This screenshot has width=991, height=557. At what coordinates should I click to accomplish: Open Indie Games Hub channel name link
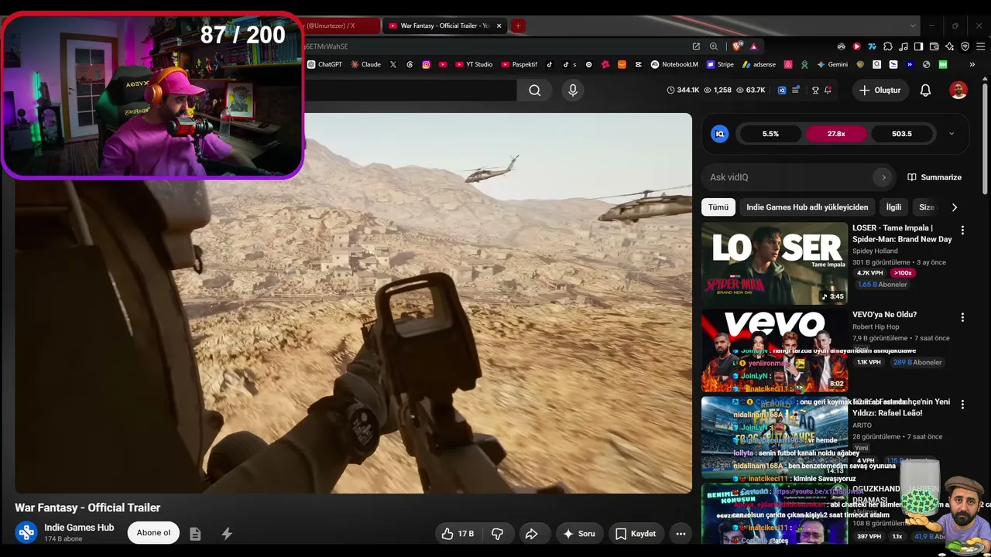(79, 528)
